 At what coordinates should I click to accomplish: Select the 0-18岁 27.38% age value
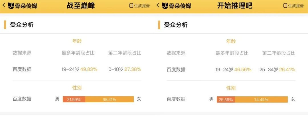(x=125, y=69)
